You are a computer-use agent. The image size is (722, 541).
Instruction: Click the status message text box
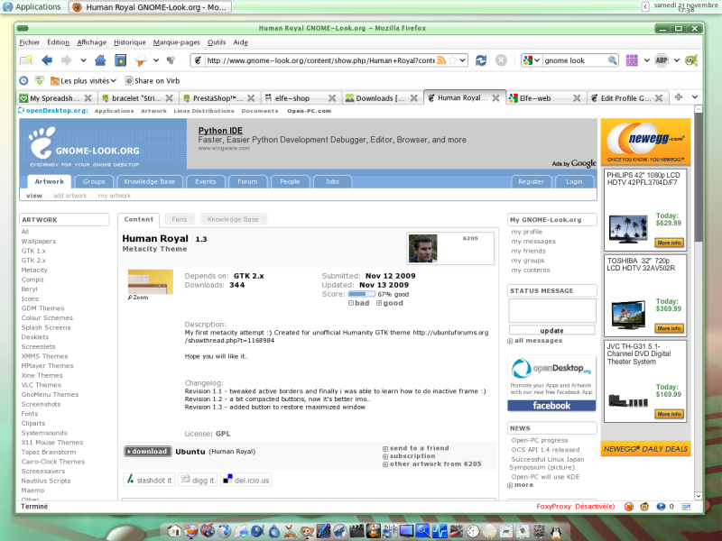(552, 310)
